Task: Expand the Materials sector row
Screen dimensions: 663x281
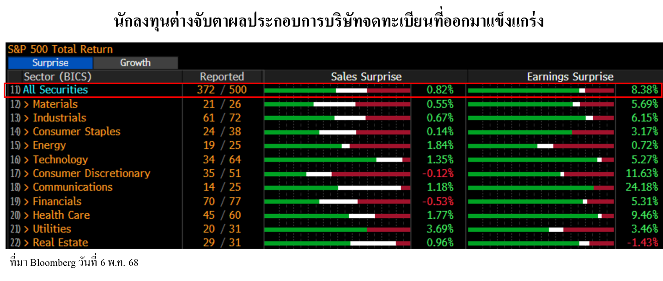Action: click(27, 104)
